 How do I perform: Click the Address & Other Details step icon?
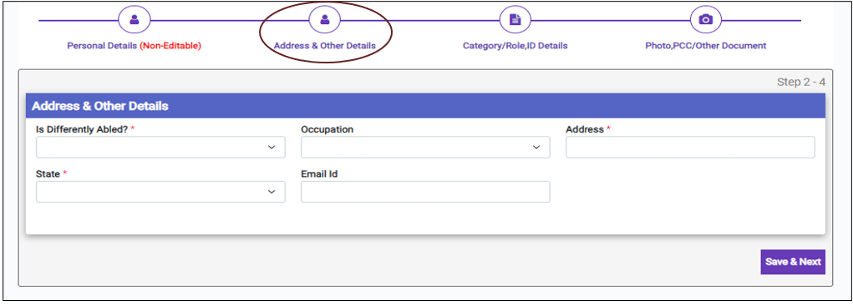coord(325,21)
